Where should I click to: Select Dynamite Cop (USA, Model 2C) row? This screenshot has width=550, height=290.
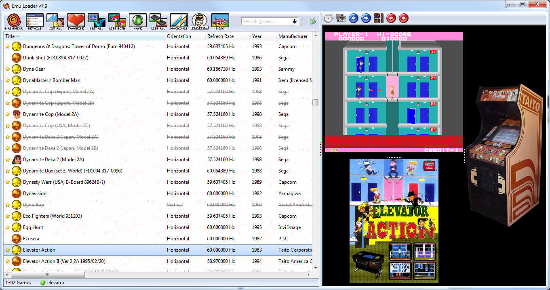(x=158, y=126)
